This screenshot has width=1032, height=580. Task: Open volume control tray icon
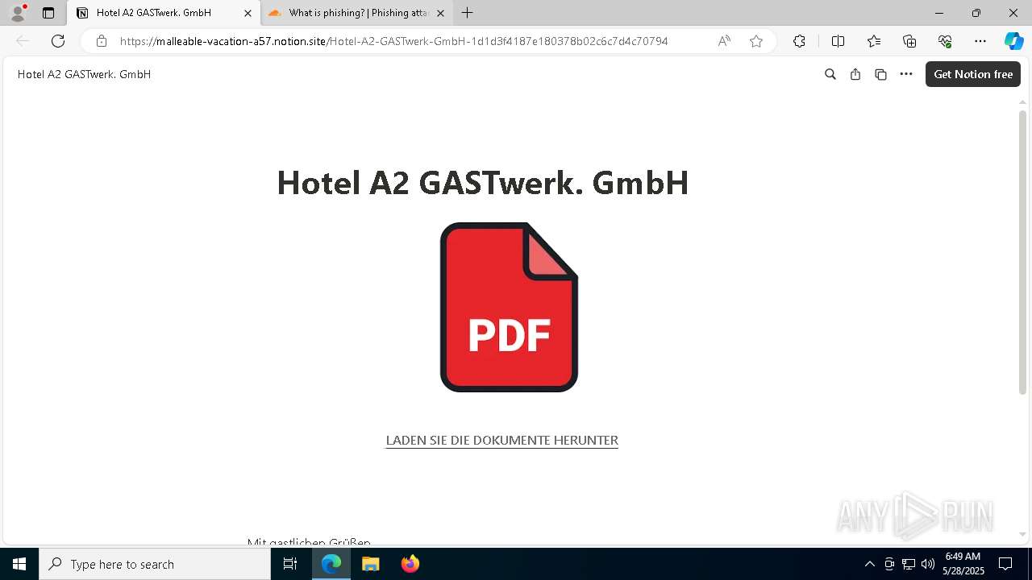coord(928,564)
